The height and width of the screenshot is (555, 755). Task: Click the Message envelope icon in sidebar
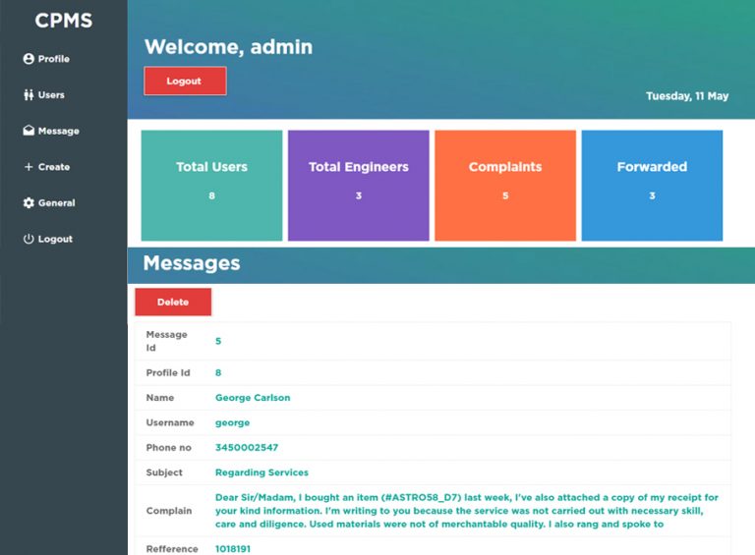pos(29,131)
